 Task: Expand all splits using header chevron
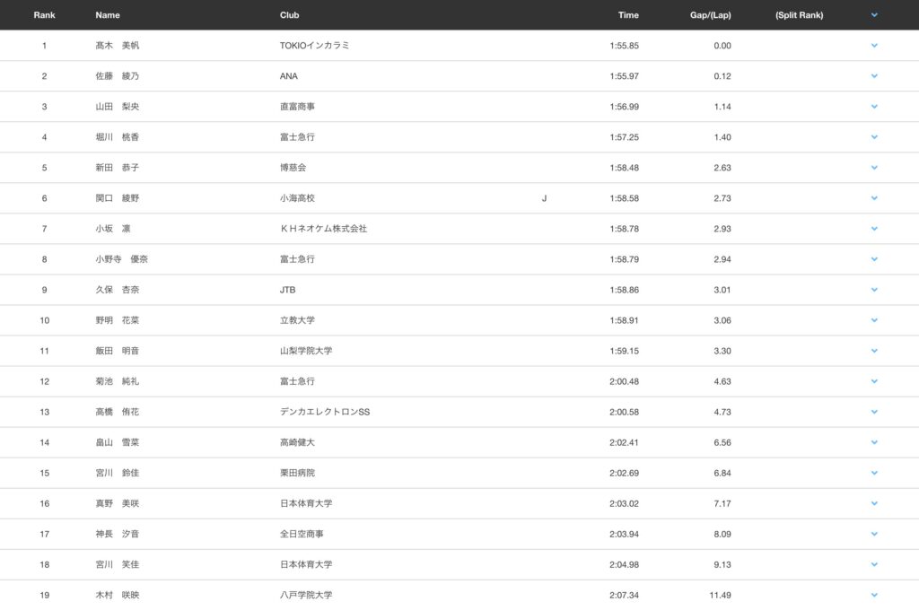pos(874,15)
